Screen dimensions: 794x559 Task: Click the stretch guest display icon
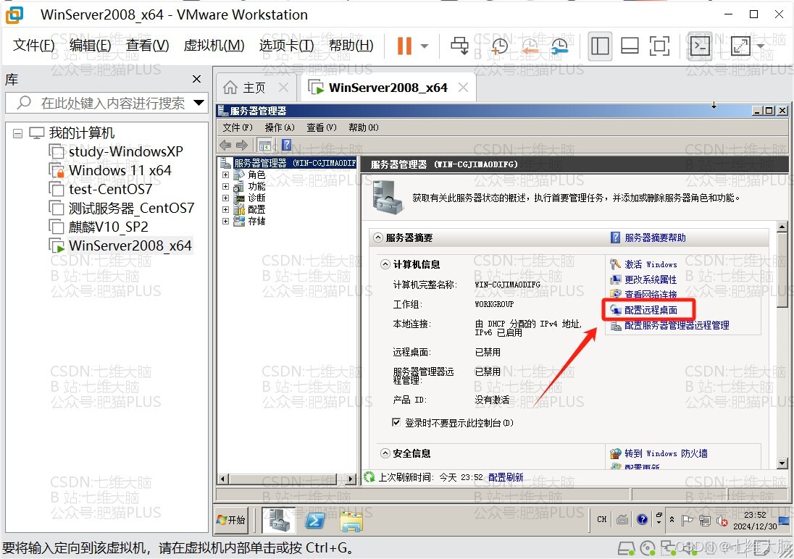tap(741, 46)
